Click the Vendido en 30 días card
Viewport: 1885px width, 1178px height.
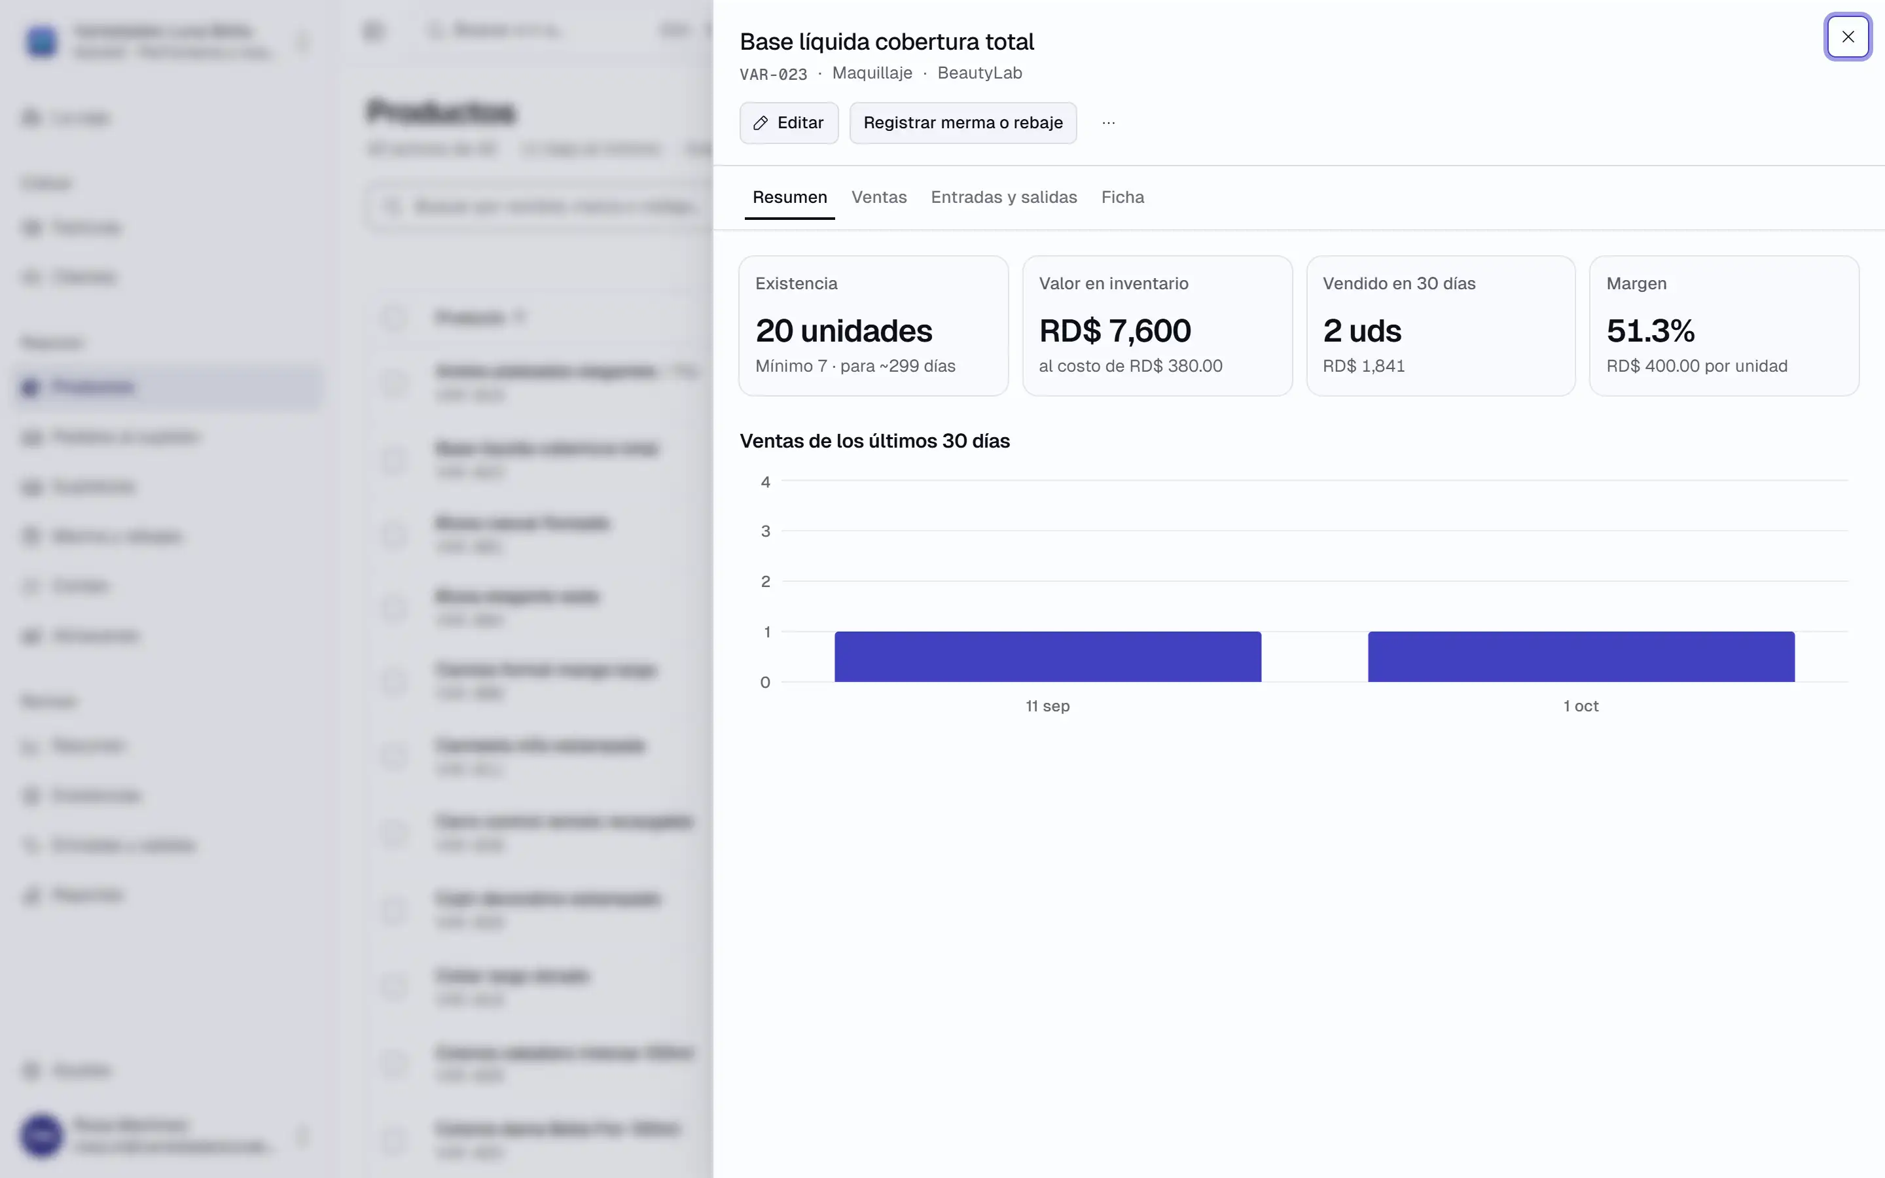1440,326
